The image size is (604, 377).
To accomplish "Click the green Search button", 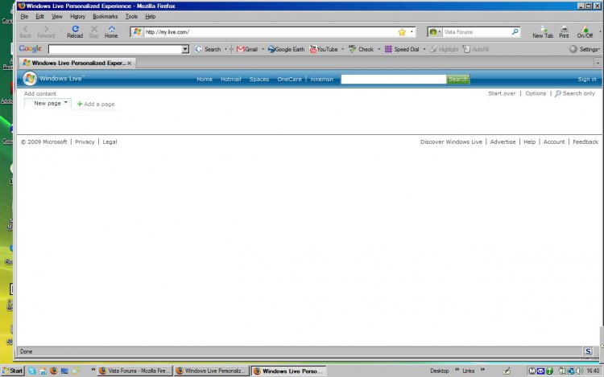I will click(x=458, y=79).
